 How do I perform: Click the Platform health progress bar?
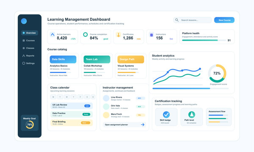click(x=204, y=41)
